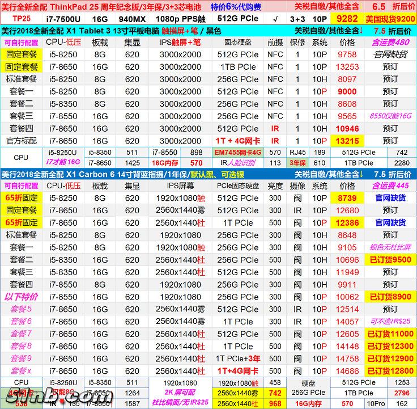
Task: Click the 2K屏可配 label
Action: pyautogui.click(x=179, y=393)
